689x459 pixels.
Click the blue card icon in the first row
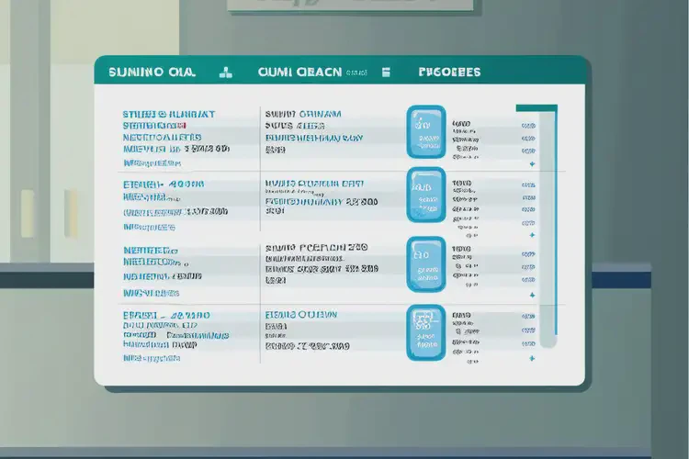(425, 130)
